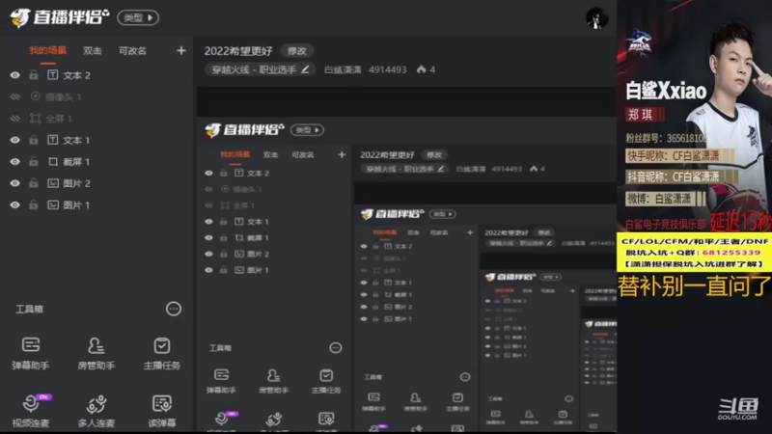
Task: Toggle lock on 图片 1 source
Action: (34, 205)
